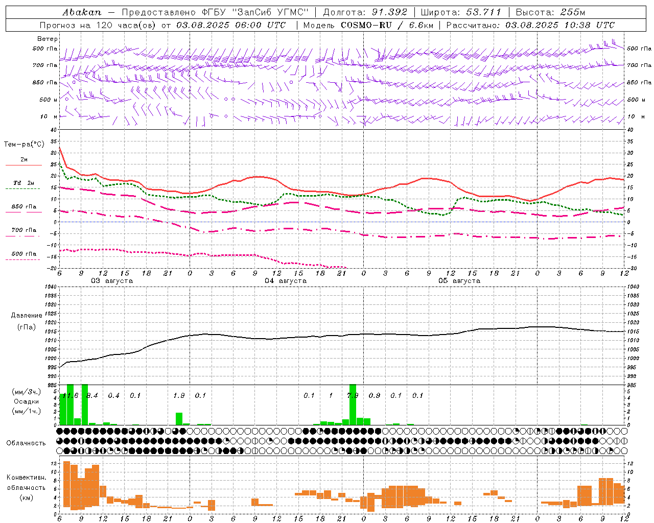Click the '0.9' precipitation amount
Image resolution: width=654 pixels, height=523 pixels.
(x=375, y=395)
